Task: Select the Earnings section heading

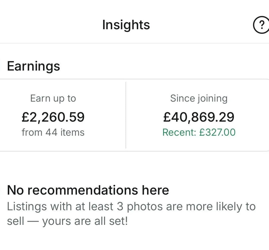Action: [x=33, y=66]
